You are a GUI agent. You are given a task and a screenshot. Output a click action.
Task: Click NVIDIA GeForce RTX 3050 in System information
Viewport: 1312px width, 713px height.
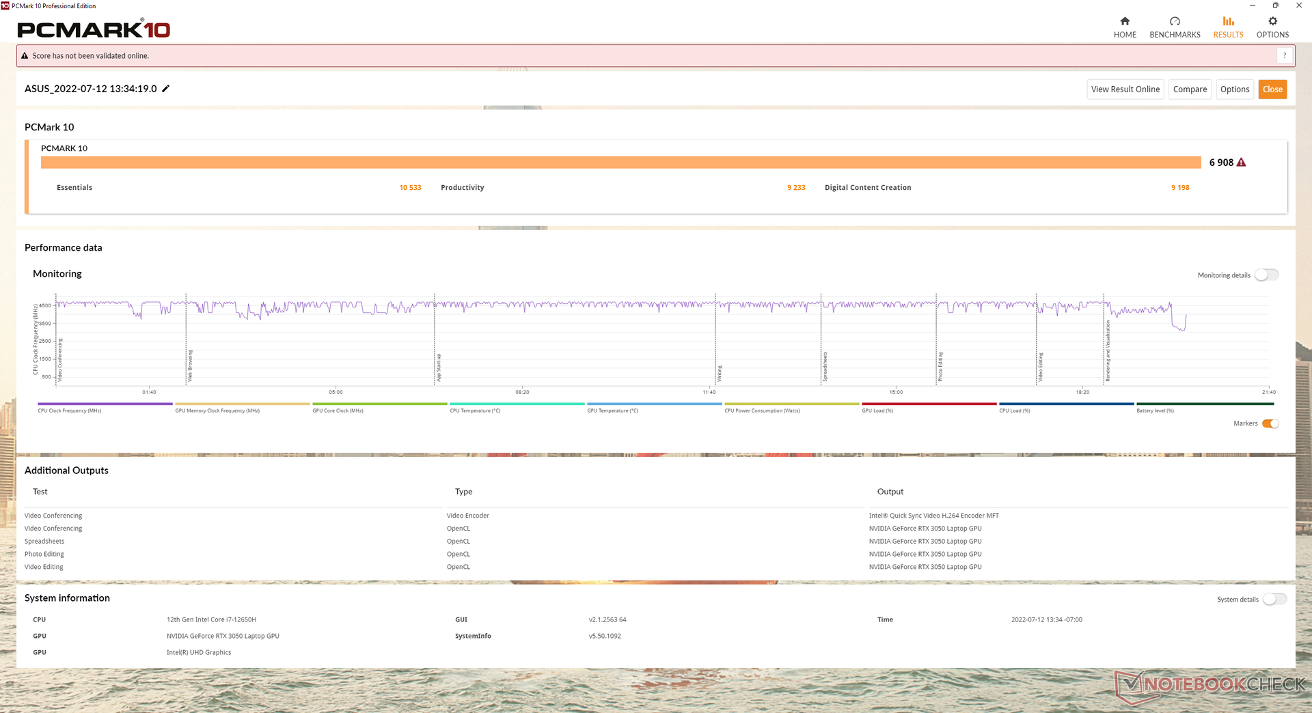tap(223, 637)
